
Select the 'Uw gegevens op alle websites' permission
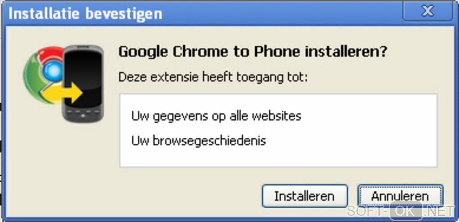pyautogui.click(x=216, y=116)
